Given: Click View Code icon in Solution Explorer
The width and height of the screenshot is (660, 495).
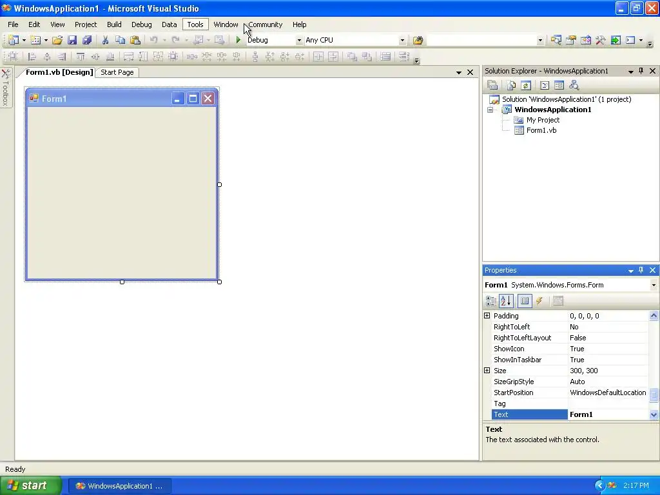Looking at the screenshot, I should coord(544,86).
